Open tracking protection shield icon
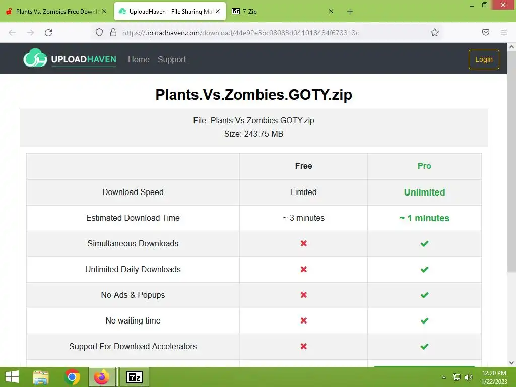The height and width of the screenshot is (387, 516). [x=99, y=32]
